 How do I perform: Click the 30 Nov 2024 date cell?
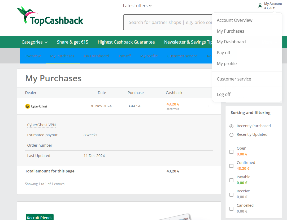click(x=101, y=106)
